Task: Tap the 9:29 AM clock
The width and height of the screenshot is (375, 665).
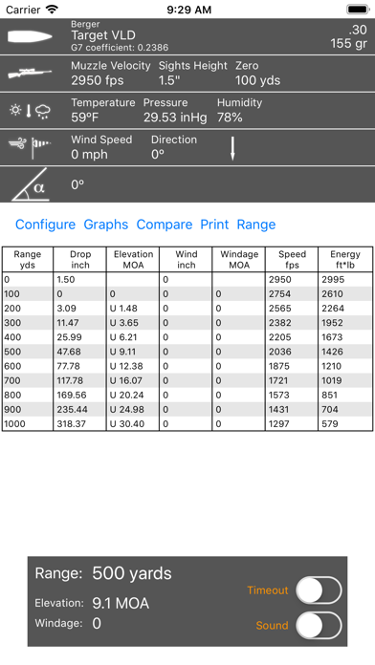Action: tap(188, 10)
